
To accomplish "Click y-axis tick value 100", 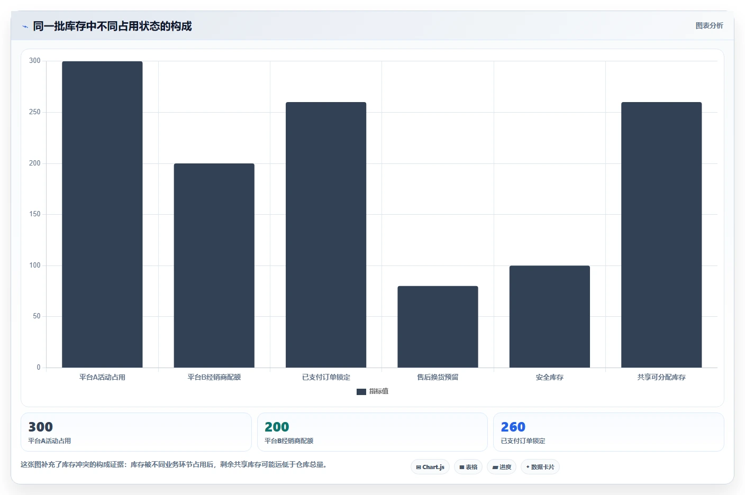I will click(35, 265).
